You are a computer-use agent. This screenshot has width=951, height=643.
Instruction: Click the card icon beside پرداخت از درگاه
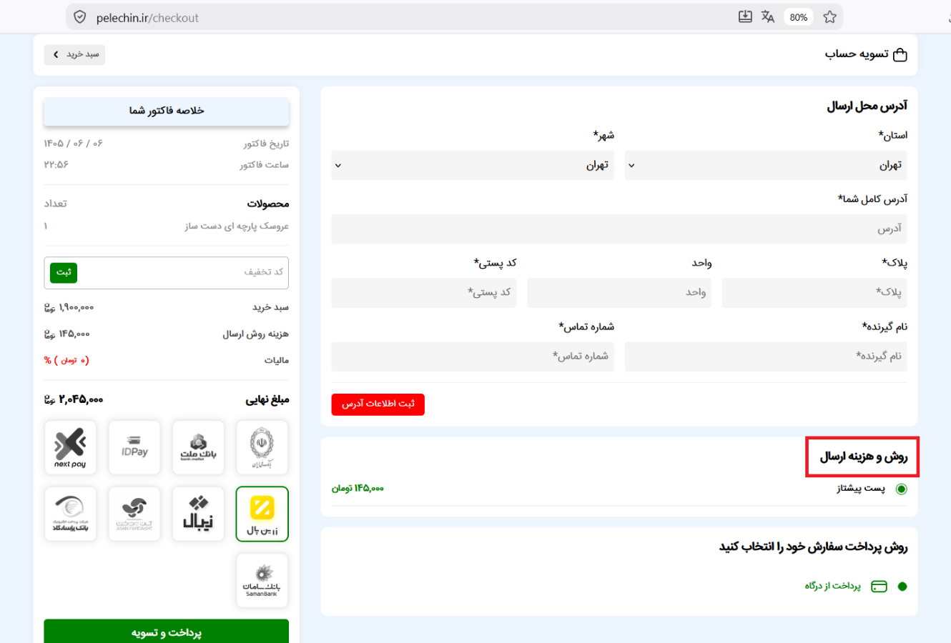879,587
